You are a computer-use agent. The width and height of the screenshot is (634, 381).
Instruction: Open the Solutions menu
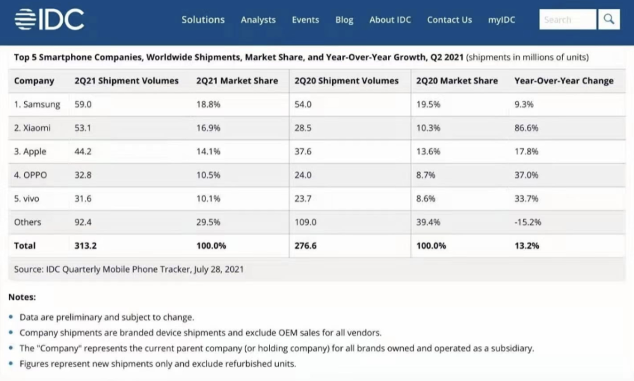(x=203, y=20)
